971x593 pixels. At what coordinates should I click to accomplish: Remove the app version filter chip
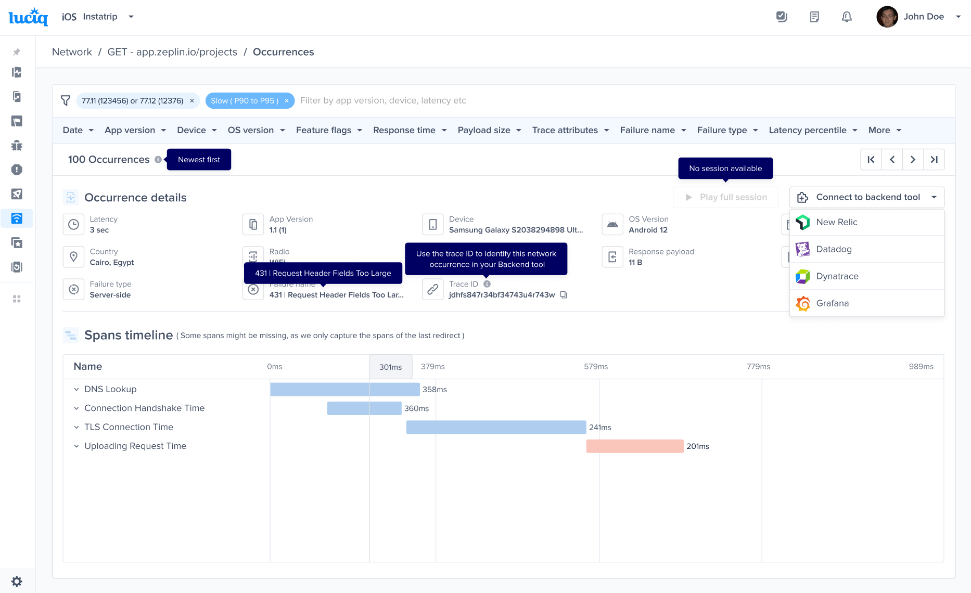[x=192, y=101]
